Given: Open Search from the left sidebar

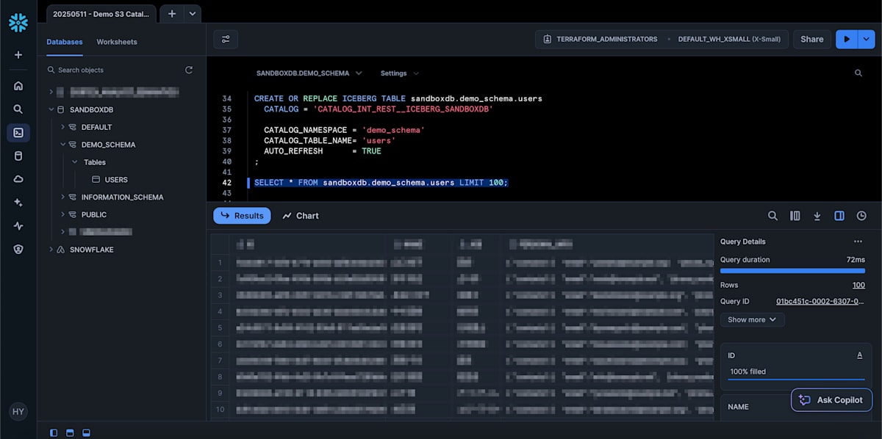Looking at the screenshot, I should tap(18, 109).
